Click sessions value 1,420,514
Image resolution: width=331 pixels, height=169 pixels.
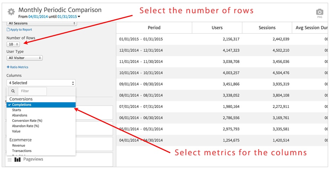pyautogui.click(x=281, y=140)
